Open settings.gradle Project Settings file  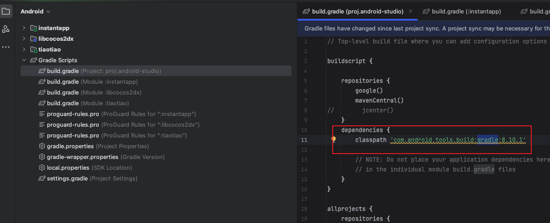67,178
